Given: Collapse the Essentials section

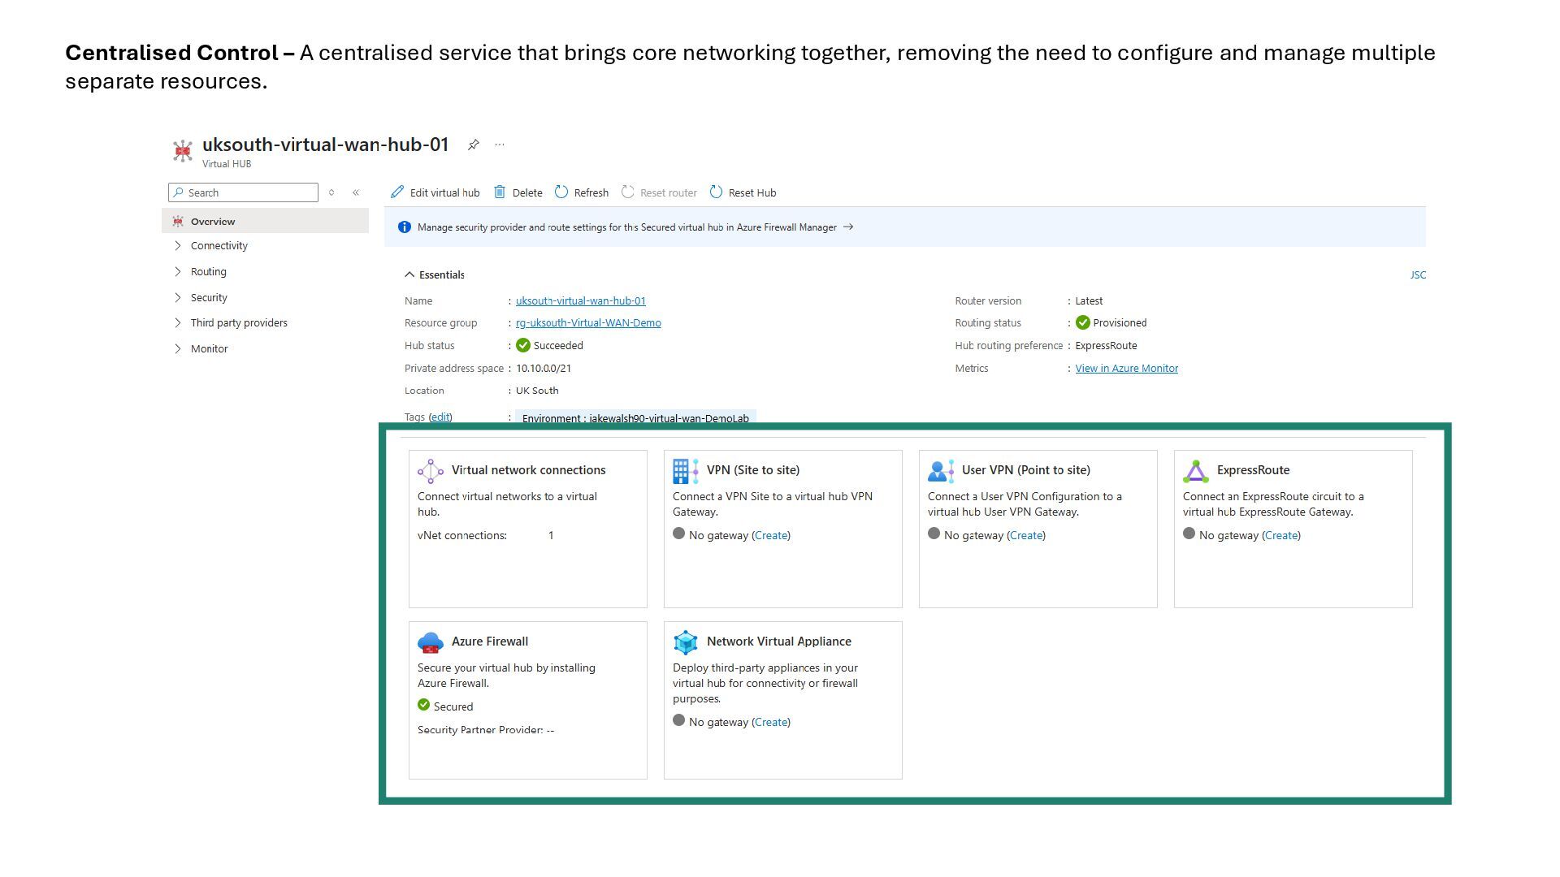Looking at the screenshot, I should 409,274.
